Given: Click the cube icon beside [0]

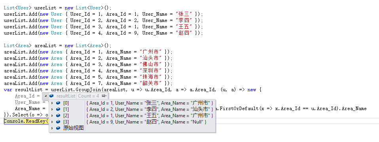Looking at the screenshot, I should tap(58, 103).
